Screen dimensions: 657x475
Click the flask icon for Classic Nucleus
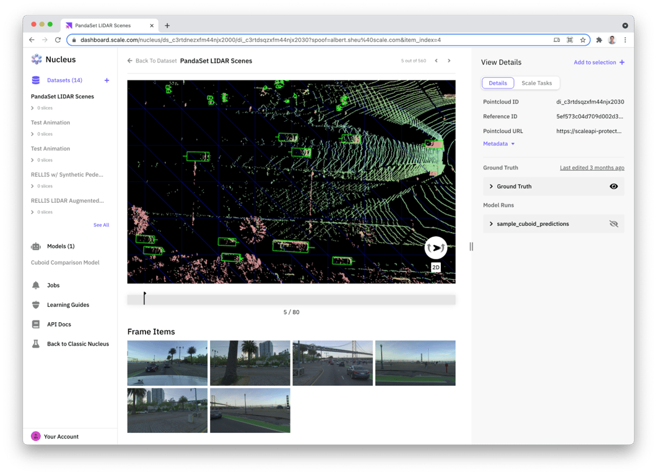[x=36, y=344]
